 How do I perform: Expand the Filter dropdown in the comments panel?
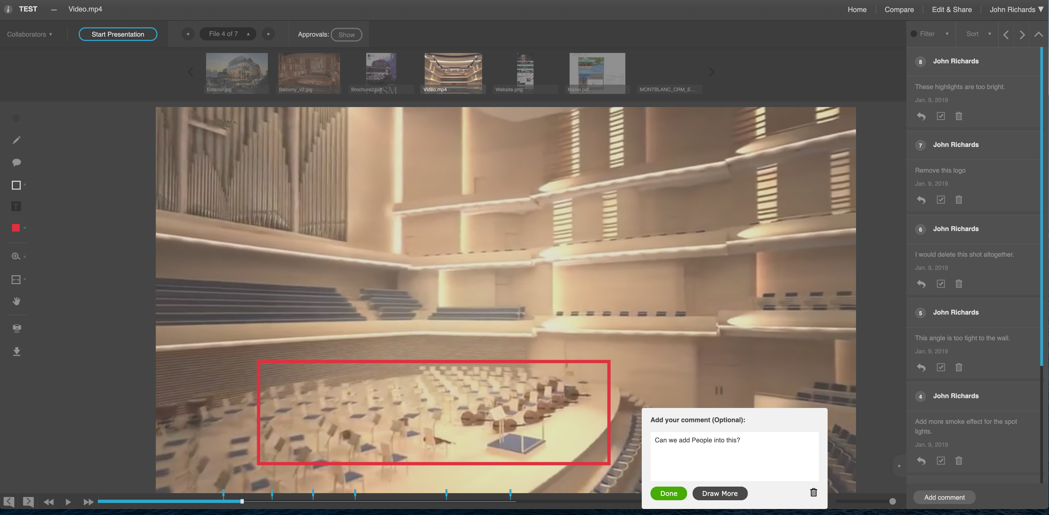(x=930, y=34)
